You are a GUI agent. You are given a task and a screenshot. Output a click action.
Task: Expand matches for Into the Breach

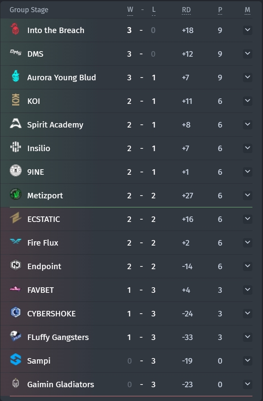[247, 30]
